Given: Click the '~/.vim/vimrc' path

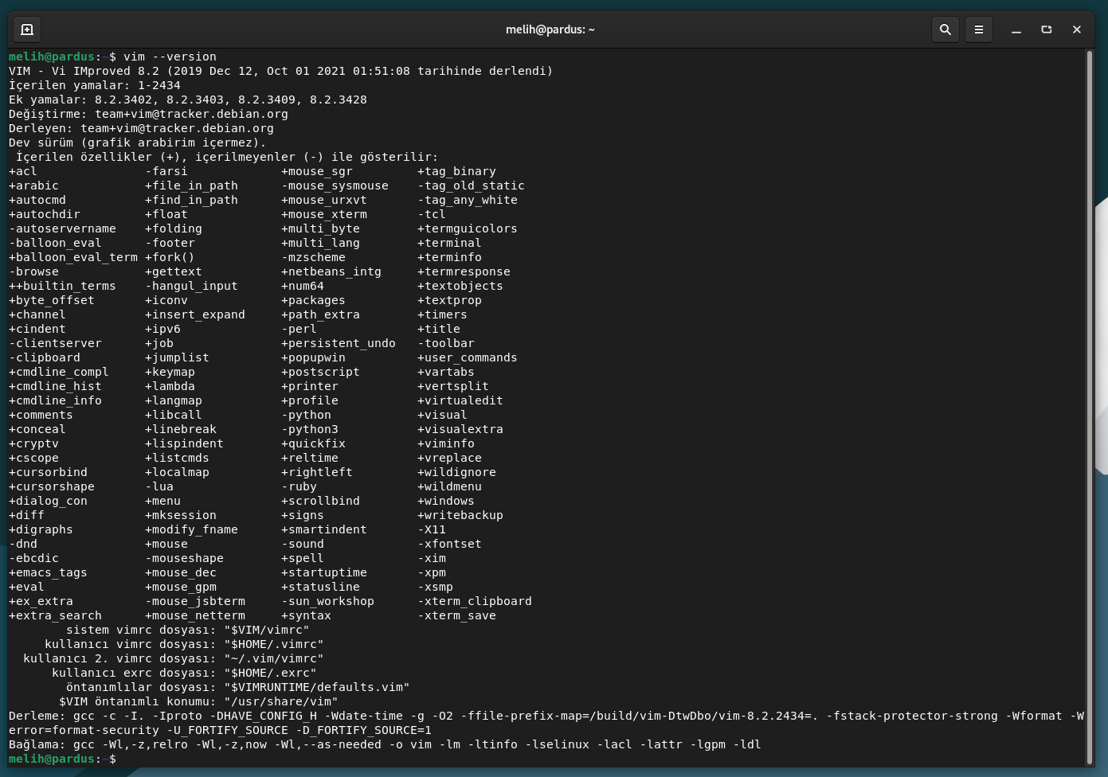Looking at the screenshot, I should point(274,658).
